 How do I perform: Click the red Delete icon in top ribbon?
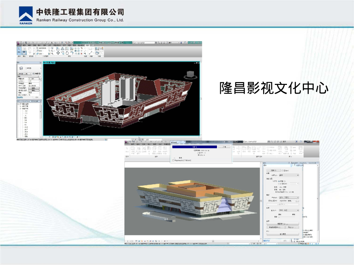pos(81,53)
